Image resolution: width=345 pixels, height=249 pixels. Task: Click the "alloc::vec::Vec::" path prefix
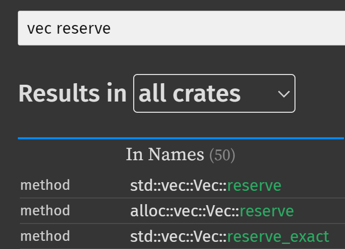tap(185, 211)
